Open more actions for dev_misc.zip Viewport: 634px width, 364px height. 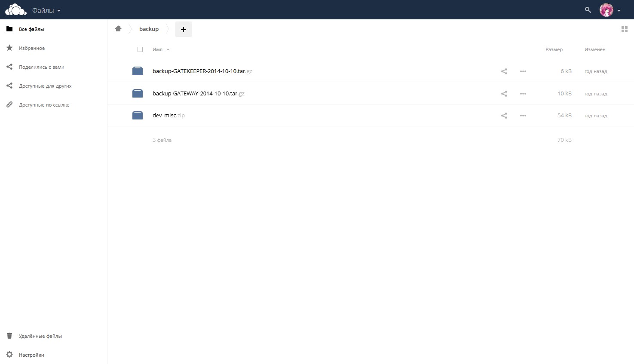[523, 116]
